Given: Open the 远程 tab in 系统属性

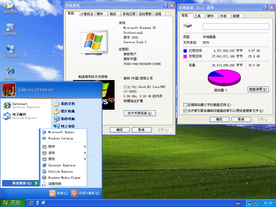Looking at the screenshot, I should tap(160, 14).
